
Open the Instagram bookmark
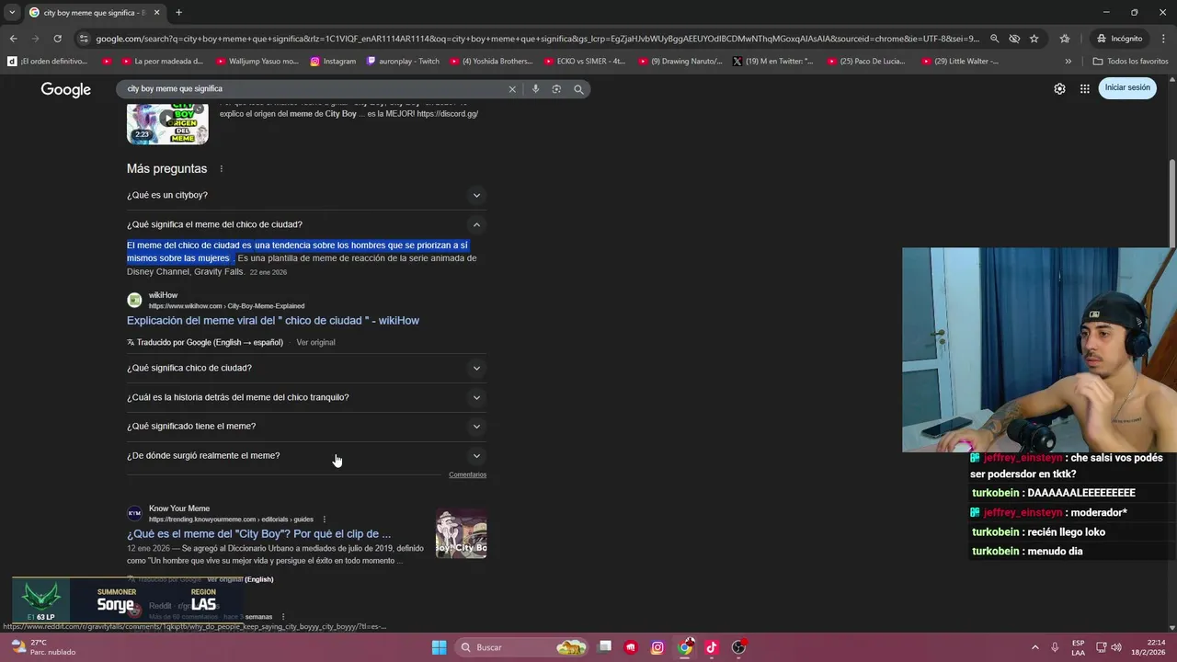click(x=333, y=62)
